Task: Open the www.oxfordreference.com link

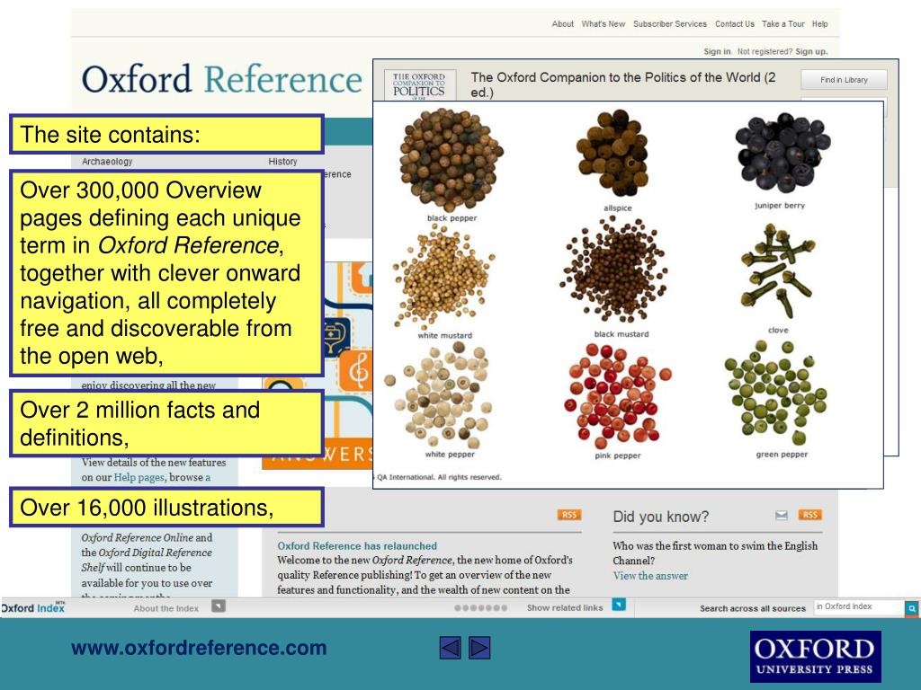Action: 199,648
